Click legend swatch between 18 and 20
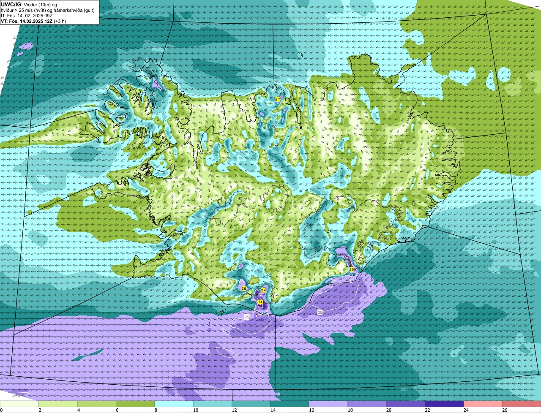This screenshot has height=413, width=541. click(367, 404)
